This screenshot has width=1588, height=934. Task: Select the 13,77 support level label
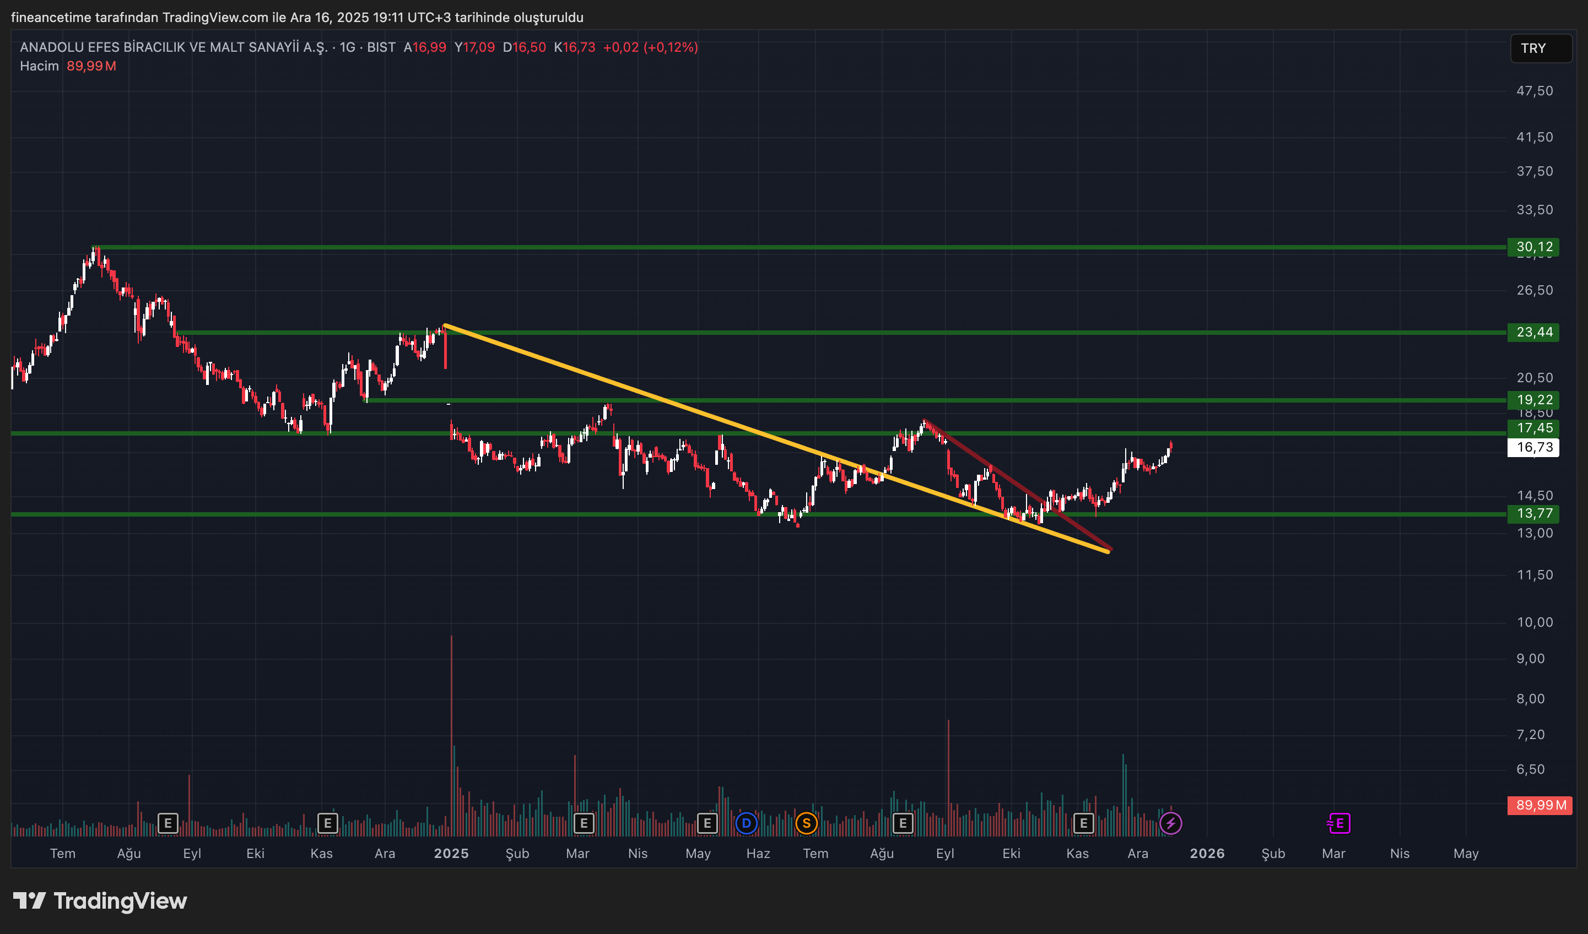[x=1533, y=513]
